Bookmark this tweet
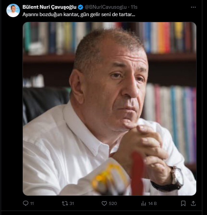Image resolution: width=207 pixels, height=215 pixels. pos(183,203)
